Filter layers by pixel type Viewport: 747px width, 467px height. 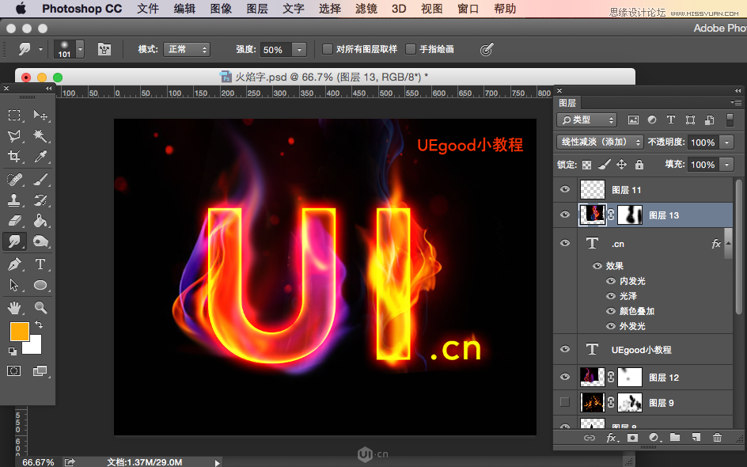point(633,120)
